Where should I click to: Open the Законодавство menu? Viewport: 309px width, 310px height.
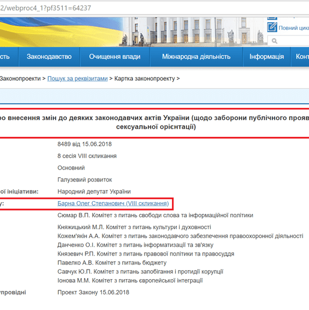[x=49, y=57]
